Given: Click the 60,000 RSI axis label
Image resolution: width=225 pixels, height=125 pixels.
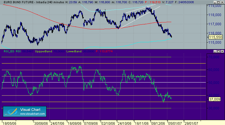Looking at the screenshot, I should point(214,70).
